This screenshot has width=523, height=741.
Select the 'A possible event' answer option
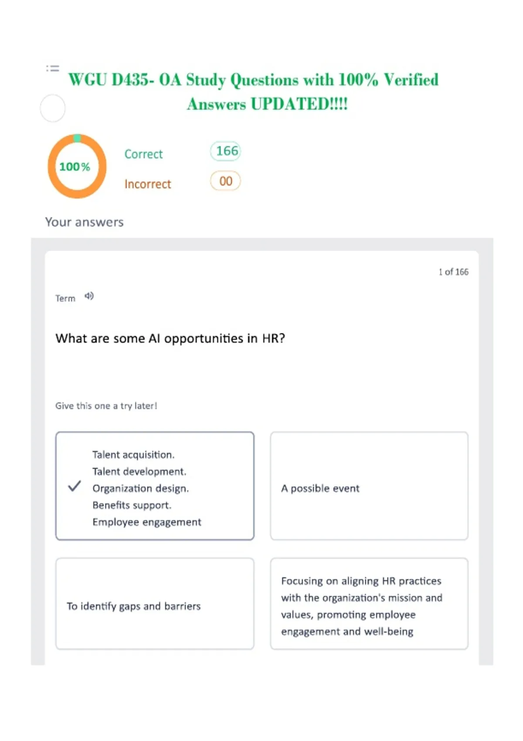pos(369,486)
